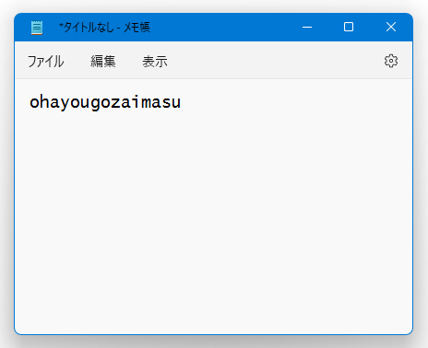Maximize the メモ帳 window

349,27
